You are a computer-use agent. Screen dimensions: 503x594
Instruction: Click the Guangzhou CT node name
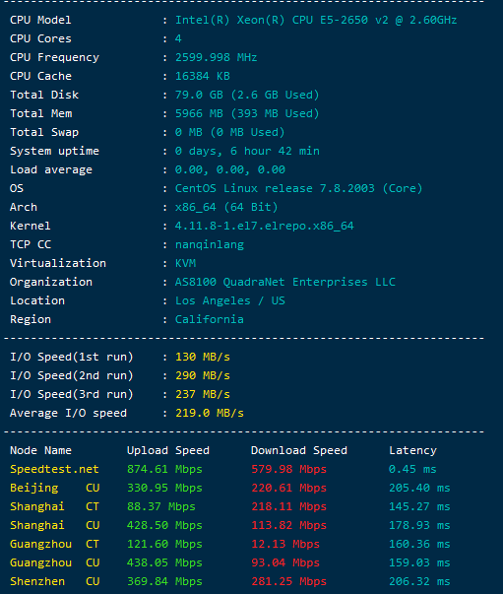pyautogui.click(x=54, y=544)
